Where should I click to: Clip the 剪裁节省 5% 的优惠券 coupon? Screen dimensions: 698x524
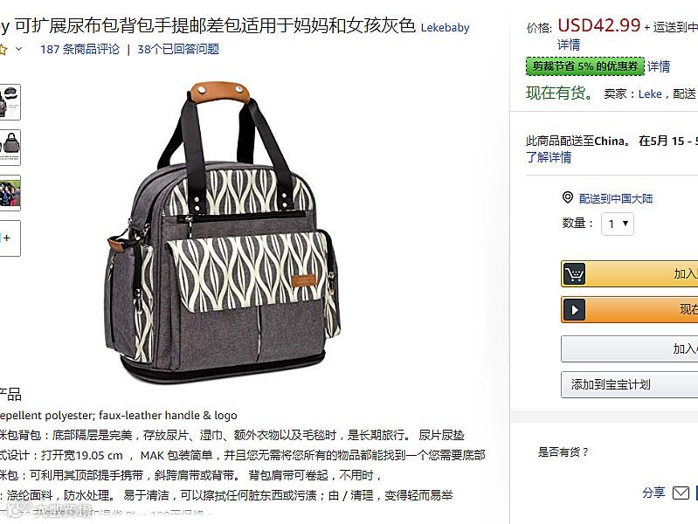pyautogui.click(x=585, y=66)
